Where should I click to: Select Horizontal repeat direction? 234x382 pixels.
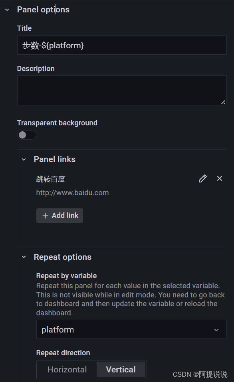[67, 370]
